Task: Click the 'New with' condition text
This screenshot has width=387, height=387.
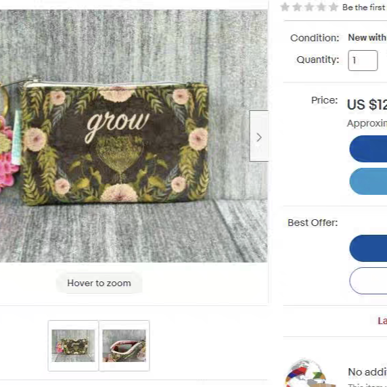Action: coord(367,37)
